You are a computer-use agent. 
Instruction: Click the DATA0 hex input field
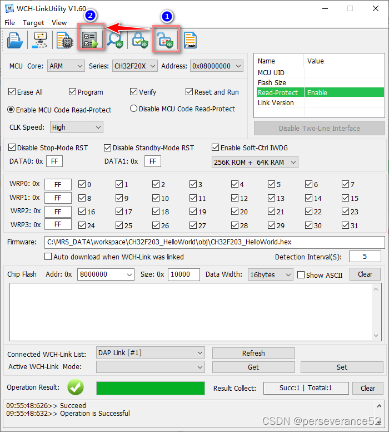click(54, 161)
